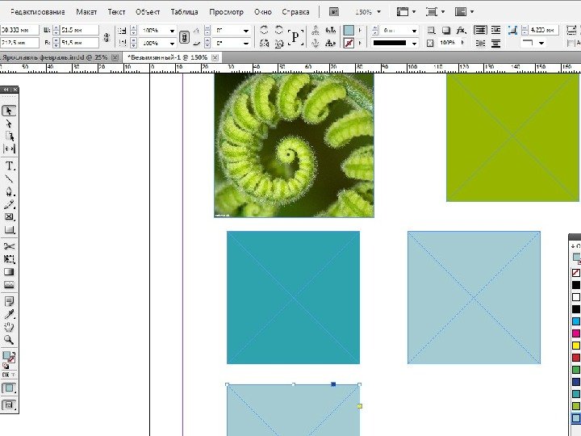The width and height of the screenshot is (581, 436).
Task: Select the Pencil tool
Action: pyautogui.click(x=9, y=204)
